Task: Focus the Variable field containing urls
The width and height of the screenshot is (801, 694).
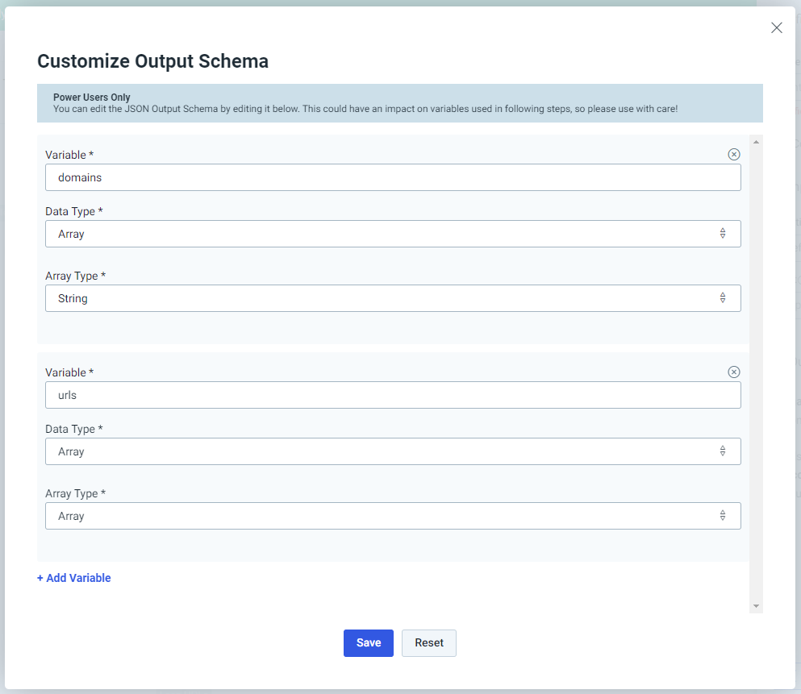Action: (x=393, y=395)
